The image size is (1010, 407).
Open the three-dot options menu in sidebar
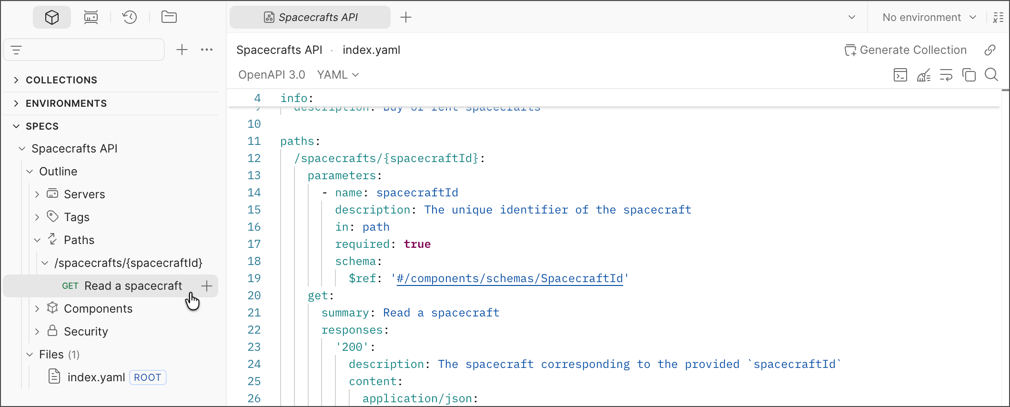coord(207,50)
